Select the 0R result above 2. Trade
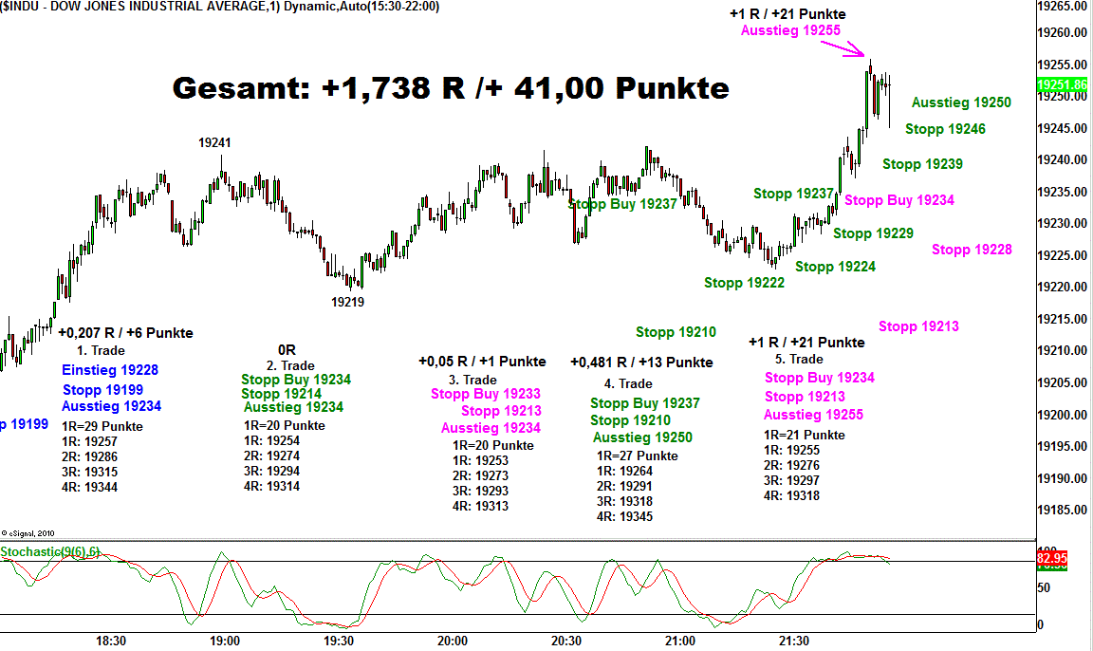1093x651 pixels. (x=287, y=349)
